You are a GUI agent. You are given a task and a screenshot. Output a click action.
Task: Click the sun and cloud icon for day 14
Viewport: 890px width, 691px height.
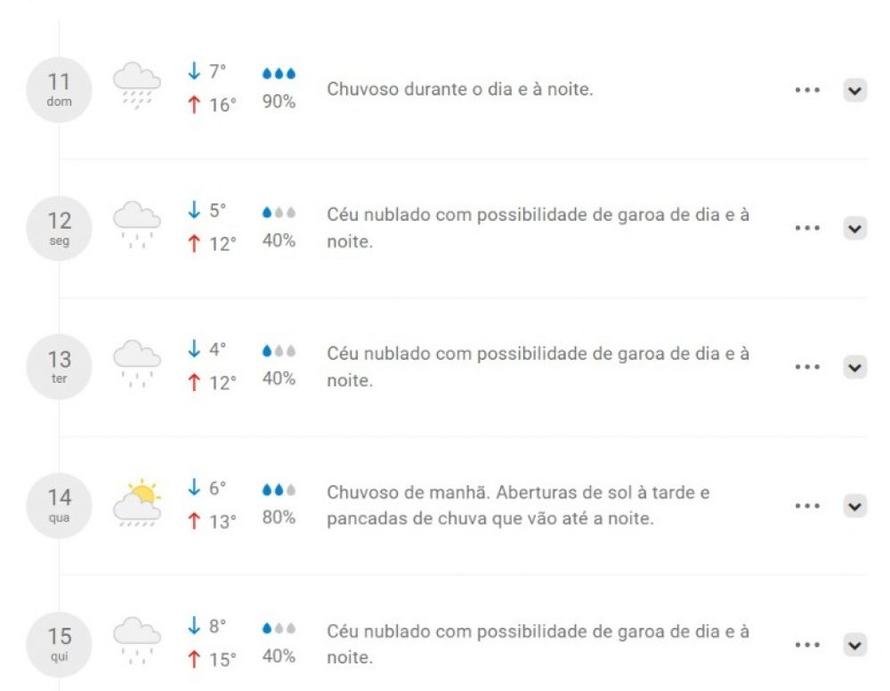point(137,502)
